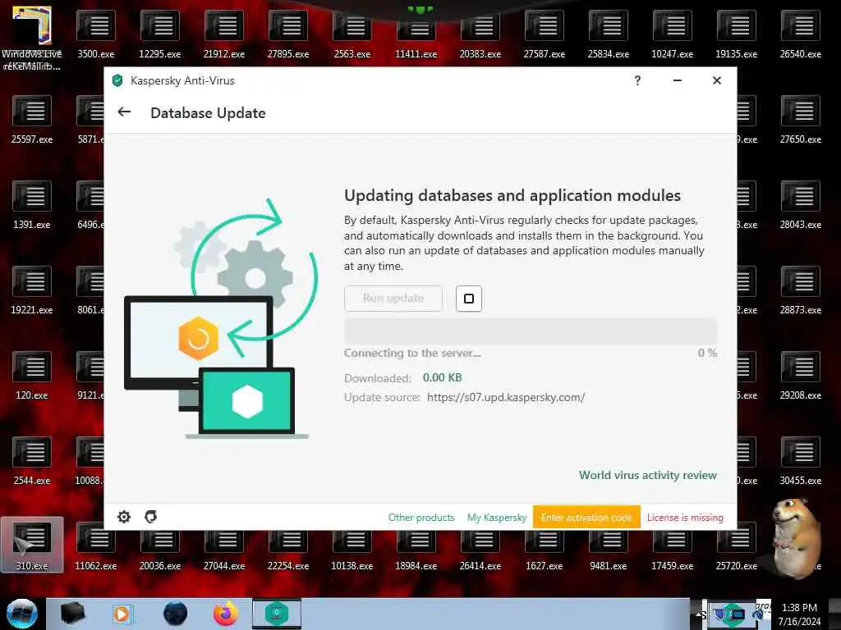
Task: Select the 28873.exe desktop icon
Action: [x=800, y=291]
